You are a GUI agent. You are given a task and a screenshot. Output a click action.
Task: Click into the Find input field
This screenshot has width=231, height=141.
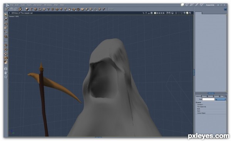click(x=208, y=100)
